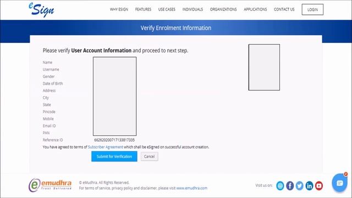Click the Address field label
Screen dimensions: 352x198
pos(49,90)
